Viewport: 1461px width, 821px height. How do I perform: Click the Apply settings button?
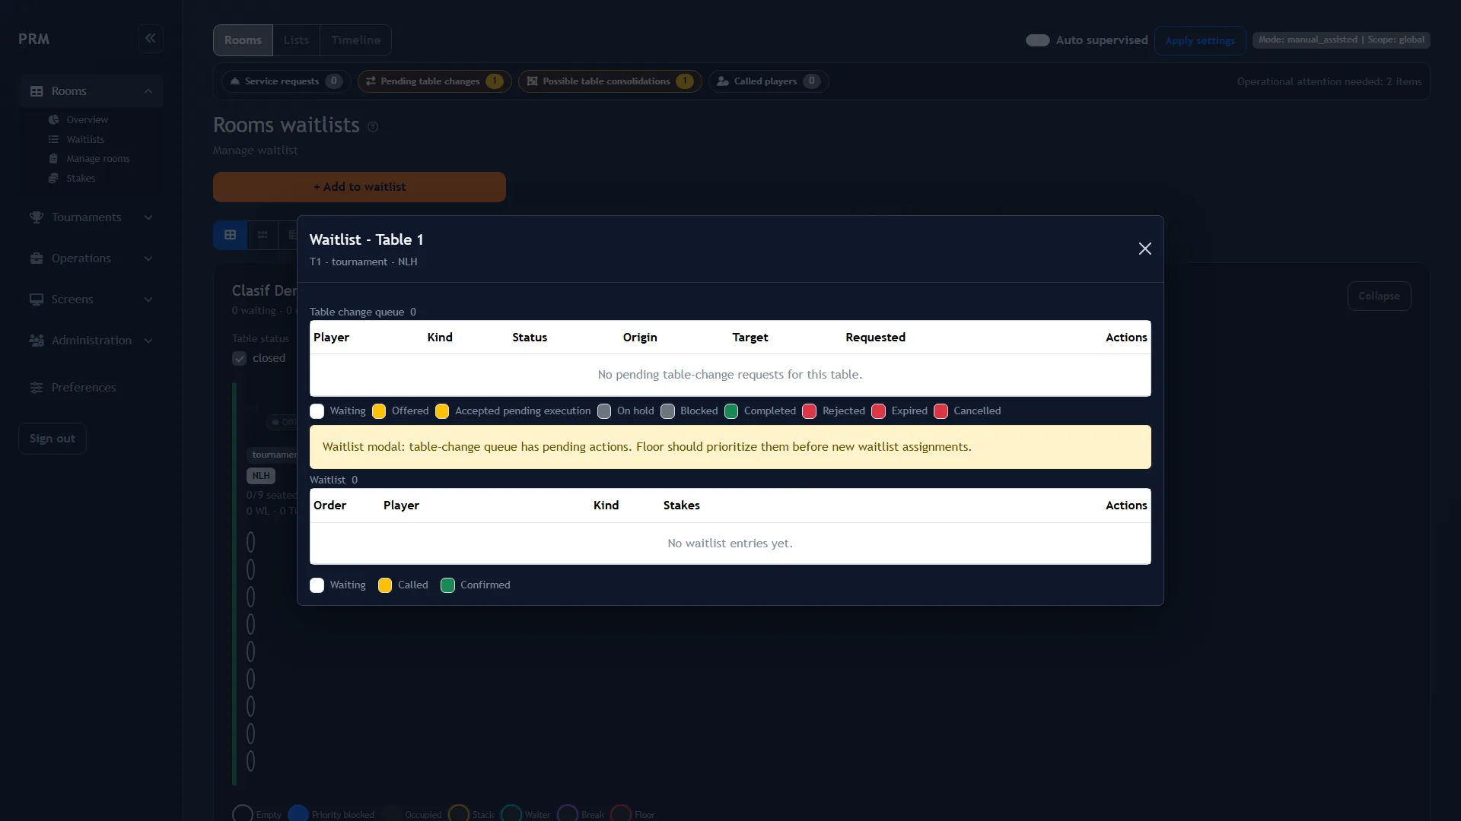(1199, 40)
